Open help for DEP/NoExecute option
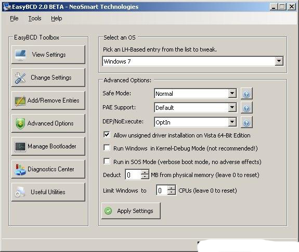 tap(246, 122)
